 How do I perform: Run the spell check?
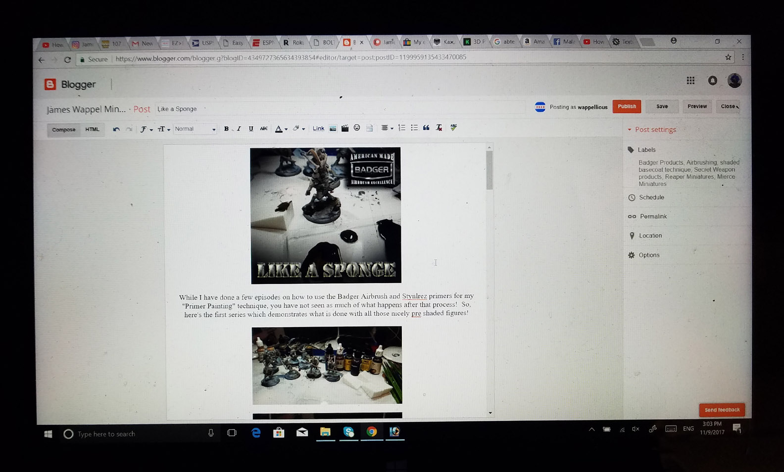click(453, 128)
